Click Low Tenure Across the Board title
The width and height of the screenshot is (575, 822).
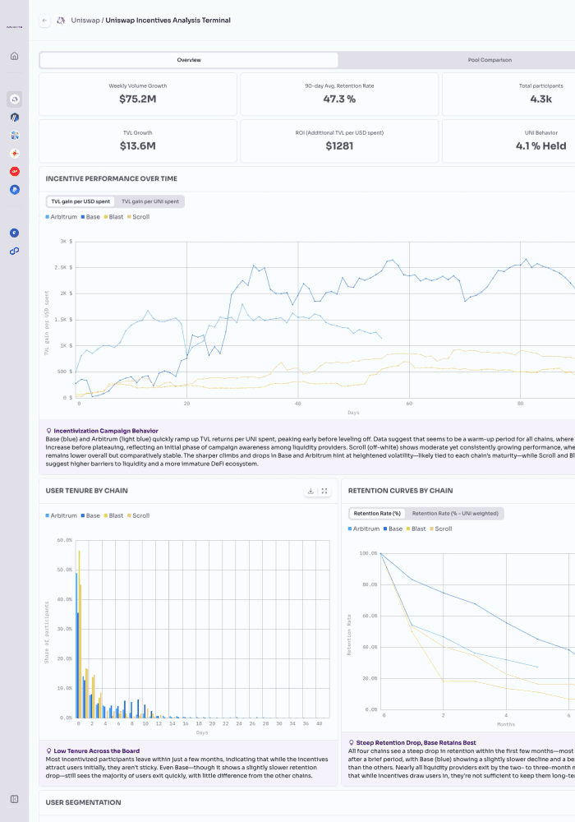[x=96, y=751]
